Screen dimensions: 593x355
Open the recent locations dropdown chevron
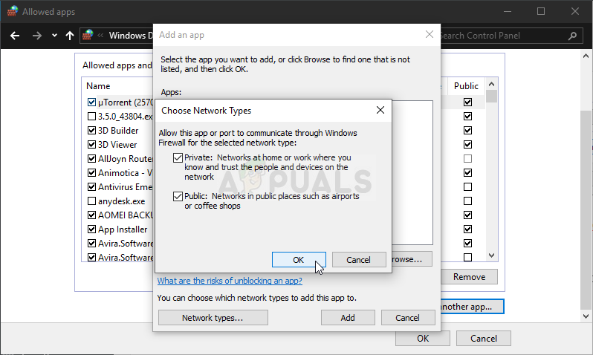(x=54, y=36)
